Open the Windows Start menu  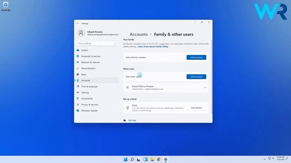[x=125, y=159]
